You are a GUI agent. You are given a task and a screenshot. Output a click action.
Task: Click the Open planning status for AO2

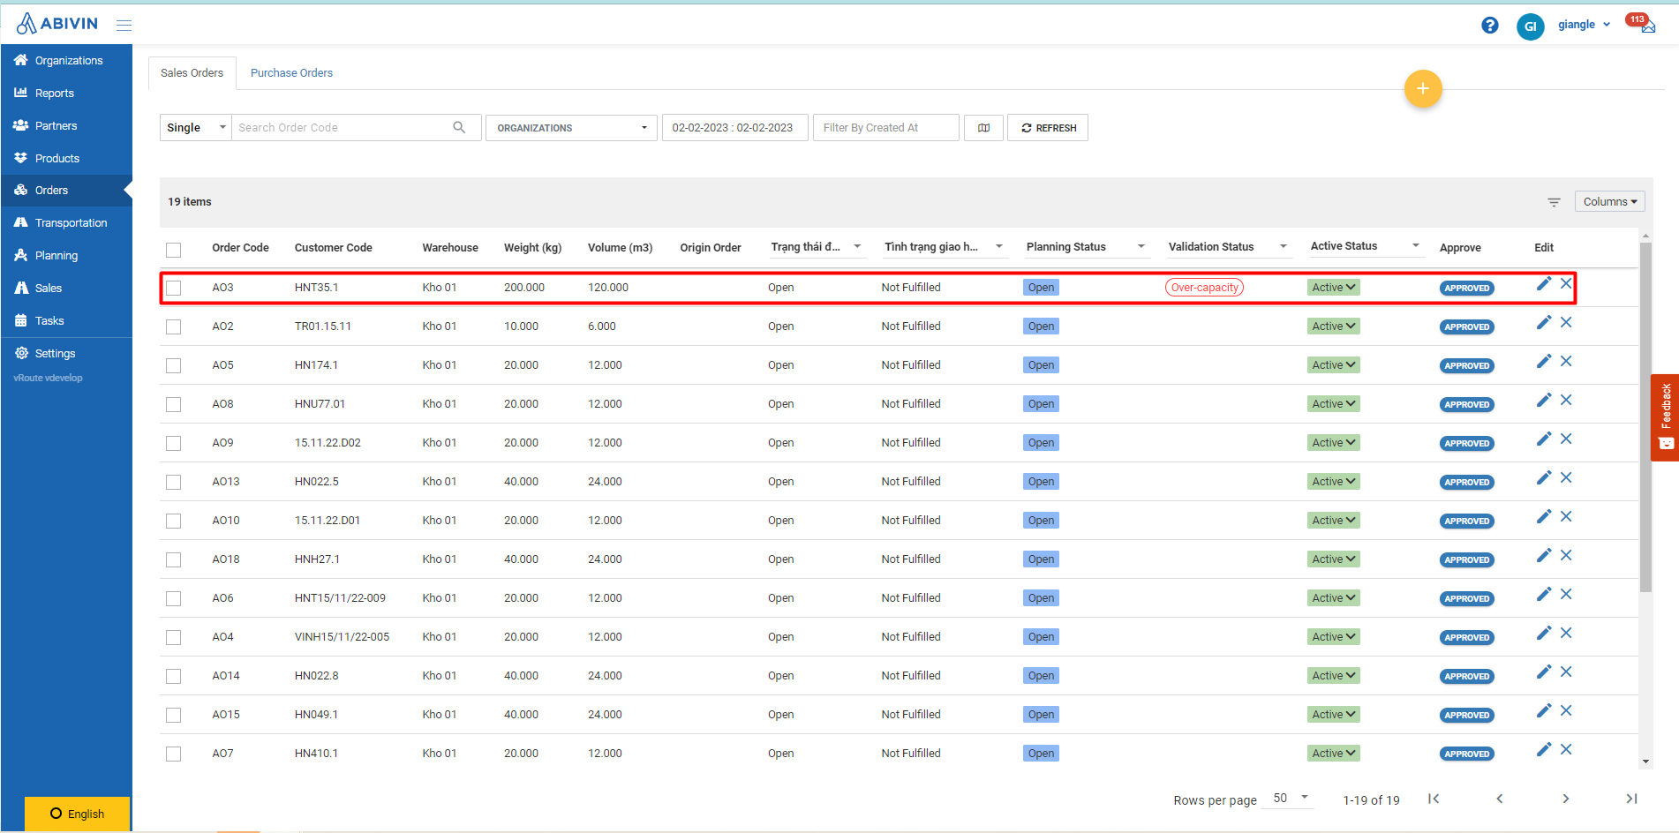1041,326
